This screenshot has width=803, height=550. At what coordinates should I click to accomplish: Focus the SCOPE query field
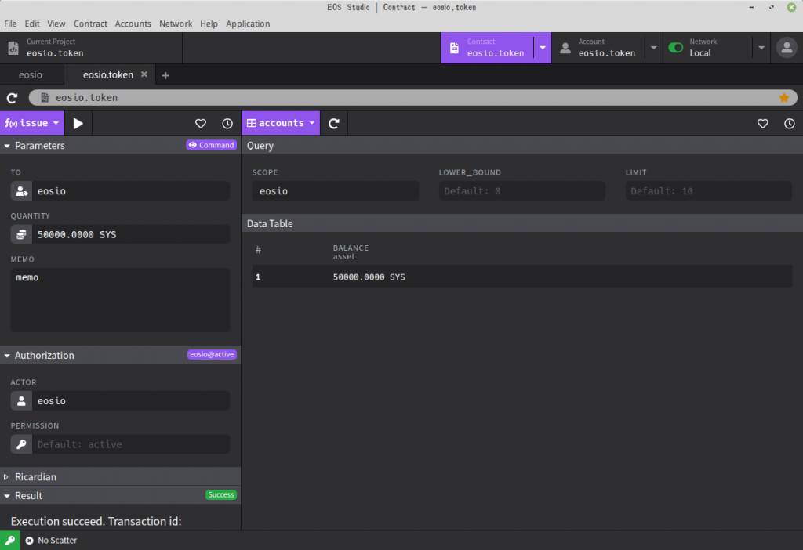tap(336, 191)
